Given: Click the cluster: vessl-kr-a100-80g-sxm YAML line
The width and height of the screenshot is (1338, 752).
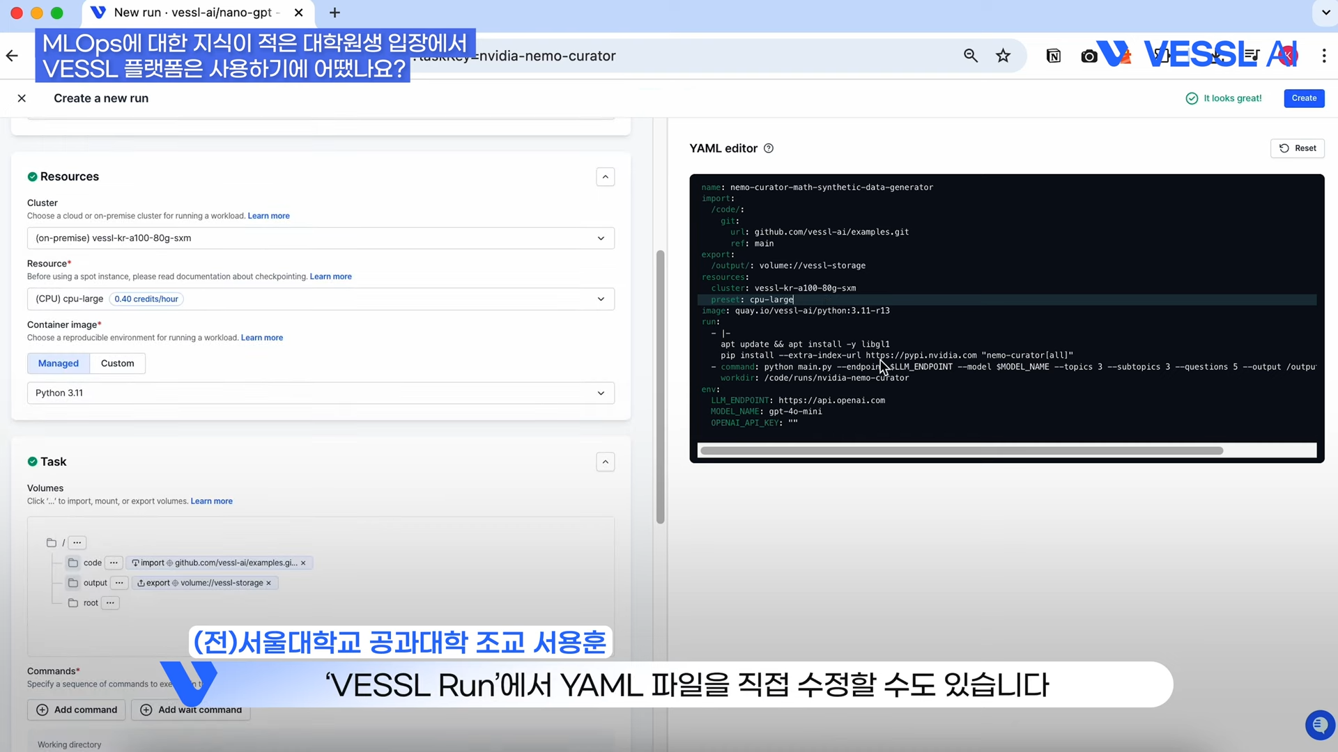Looking at the screenshot, I should pyautogui.click(x=783, y=288).
